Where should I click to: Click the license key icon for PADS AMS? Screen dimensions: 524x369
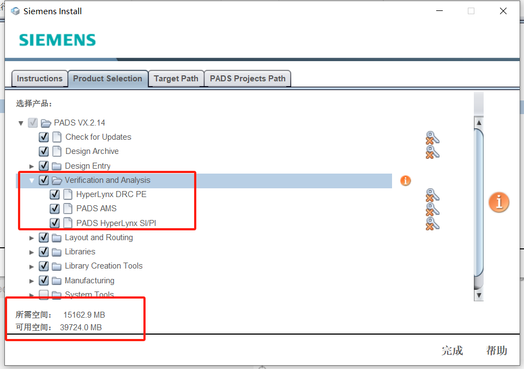pos(432,210)
